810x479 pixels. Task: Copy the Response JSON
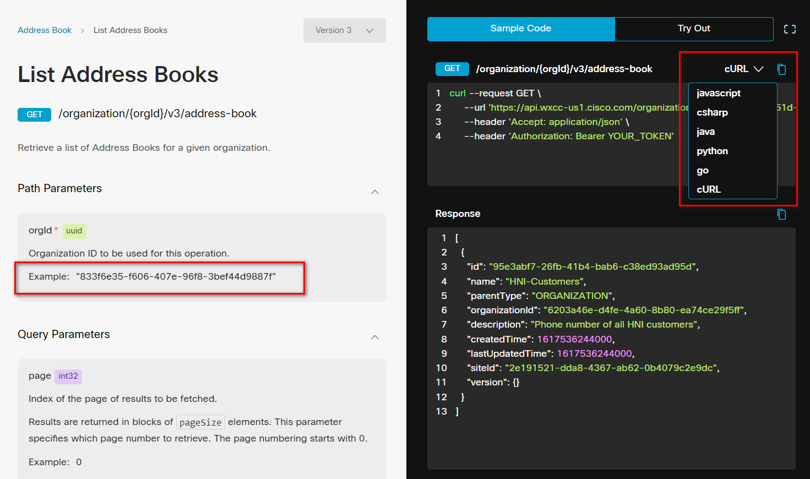[x=781, y=214]
